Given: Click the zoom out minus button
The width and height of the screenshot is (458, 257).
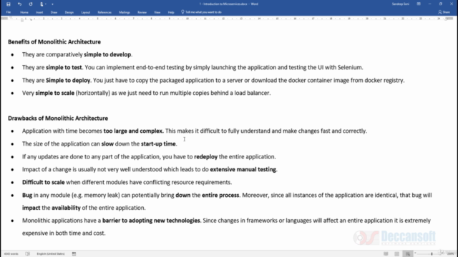Looking at the screenshot, I should point(415,253).
